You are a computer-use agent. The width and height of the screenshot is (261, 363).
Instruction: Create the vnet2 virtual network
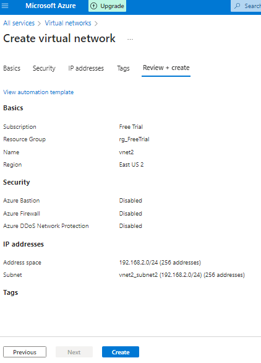click(121, 352)
